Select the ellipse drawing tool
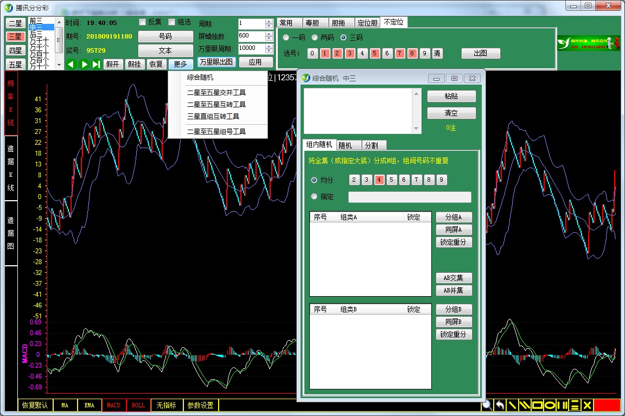 tap(550, 405)
